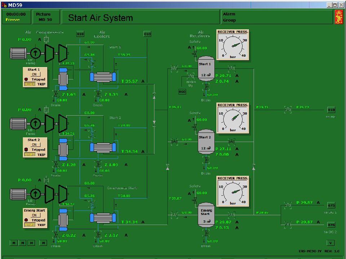Click Start 2 receiver pressure gauge
The width and height of the screenshot is (346, 259).
[x=233, y=118]
